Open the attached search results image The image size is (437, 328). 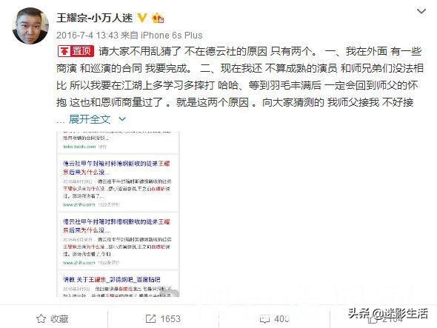pos(118,214)
